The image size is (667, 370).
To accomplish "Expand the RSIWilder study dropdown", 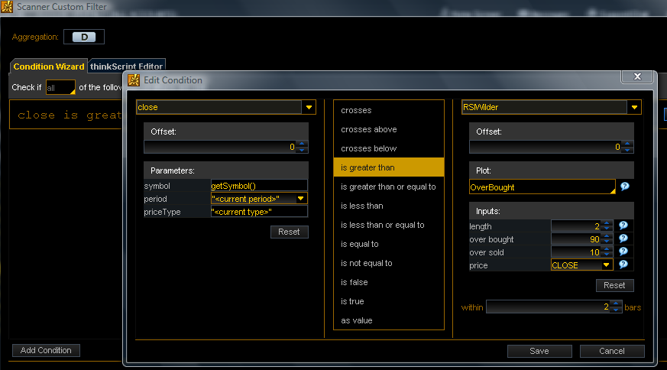I will coord(634,107).
